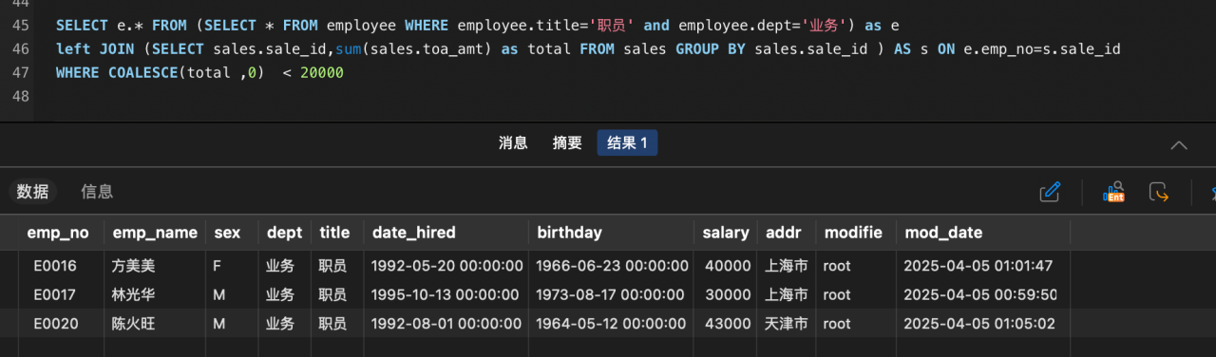Select the 数据 view
The width and height of the screenshot is (1216, 357).
click(33, 192)
